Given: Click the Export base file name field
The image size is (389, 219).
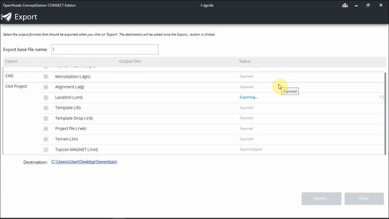Looking at the screenshot, I should 105,49.
